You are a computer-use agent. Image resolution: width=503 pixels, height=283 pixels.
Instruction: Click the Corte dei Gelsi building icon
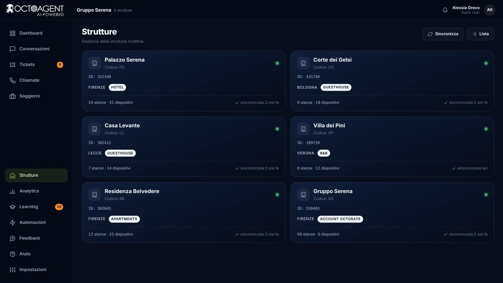pos(303,63)
